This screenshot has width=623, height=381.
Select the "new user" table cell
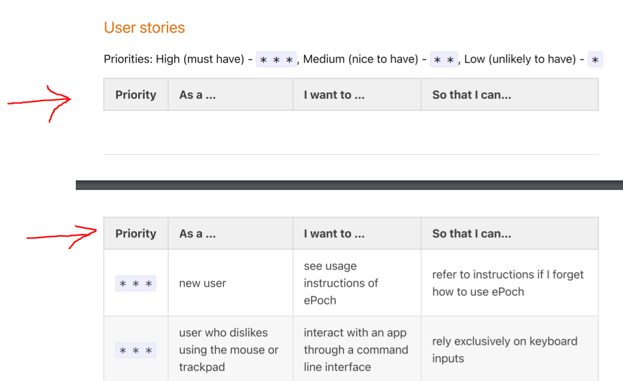point(203,284)
